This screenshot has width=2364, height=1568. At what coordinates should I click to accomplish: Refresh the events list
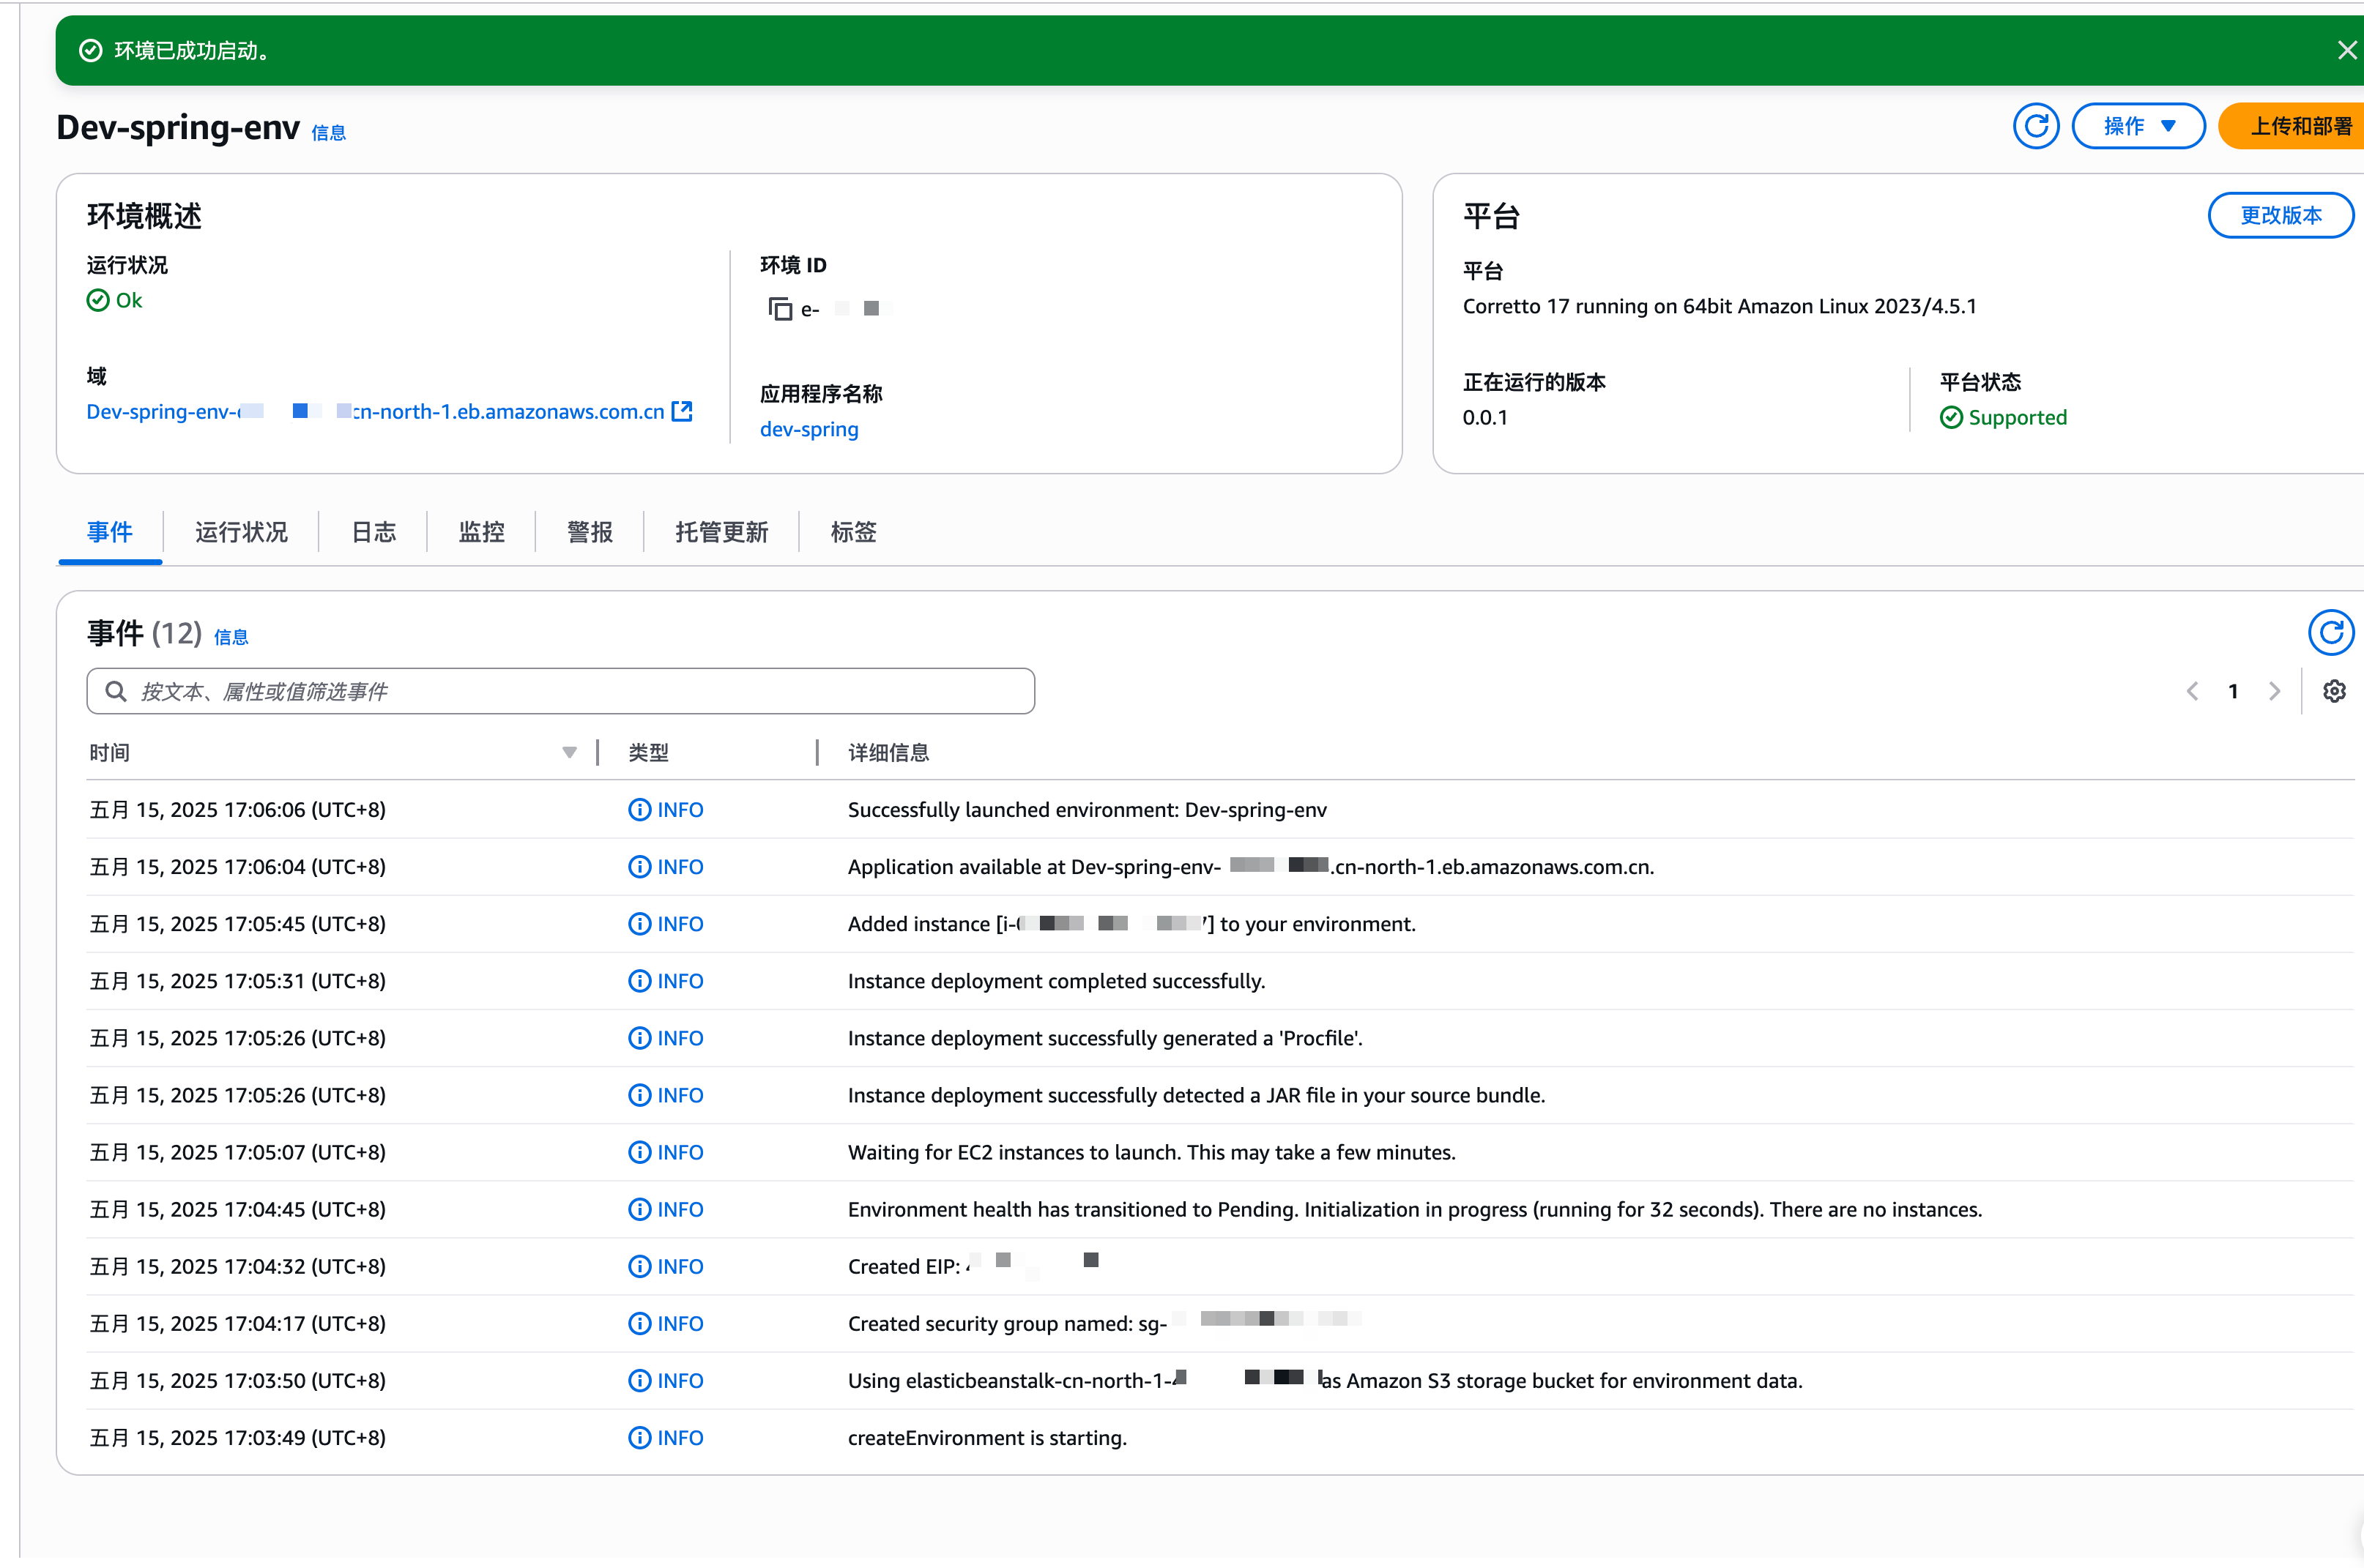click(2330, 632)
